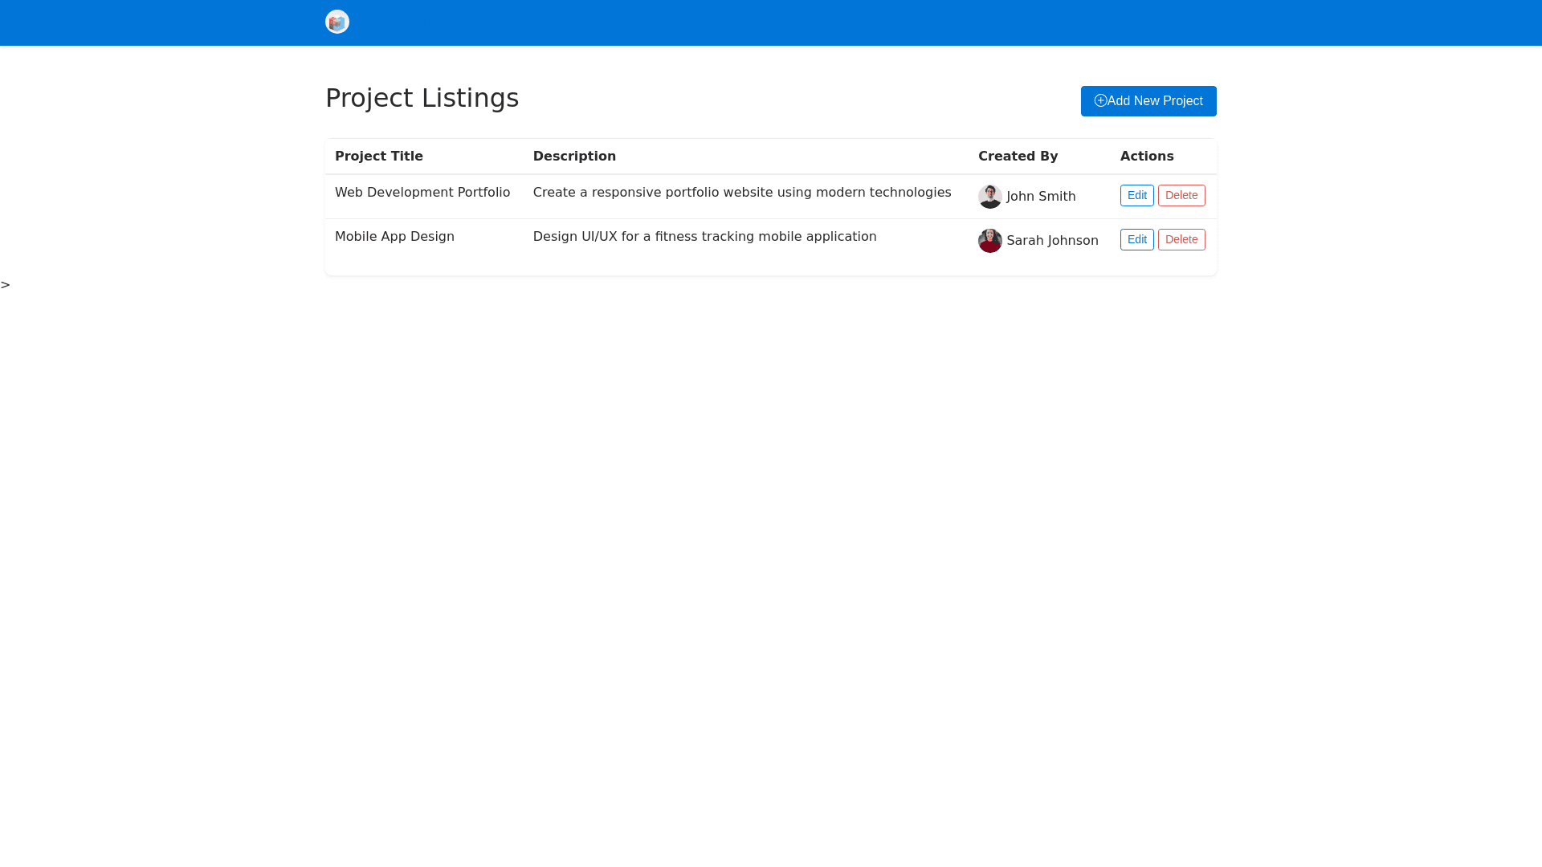Click the John Smith name text
The image size is (1542, 867).
coord(1040,197)
